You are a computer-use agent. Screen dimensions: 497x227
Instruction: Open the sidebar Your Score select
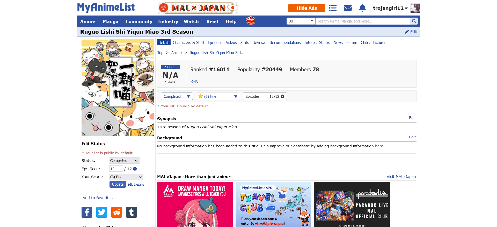click(126, 177)
